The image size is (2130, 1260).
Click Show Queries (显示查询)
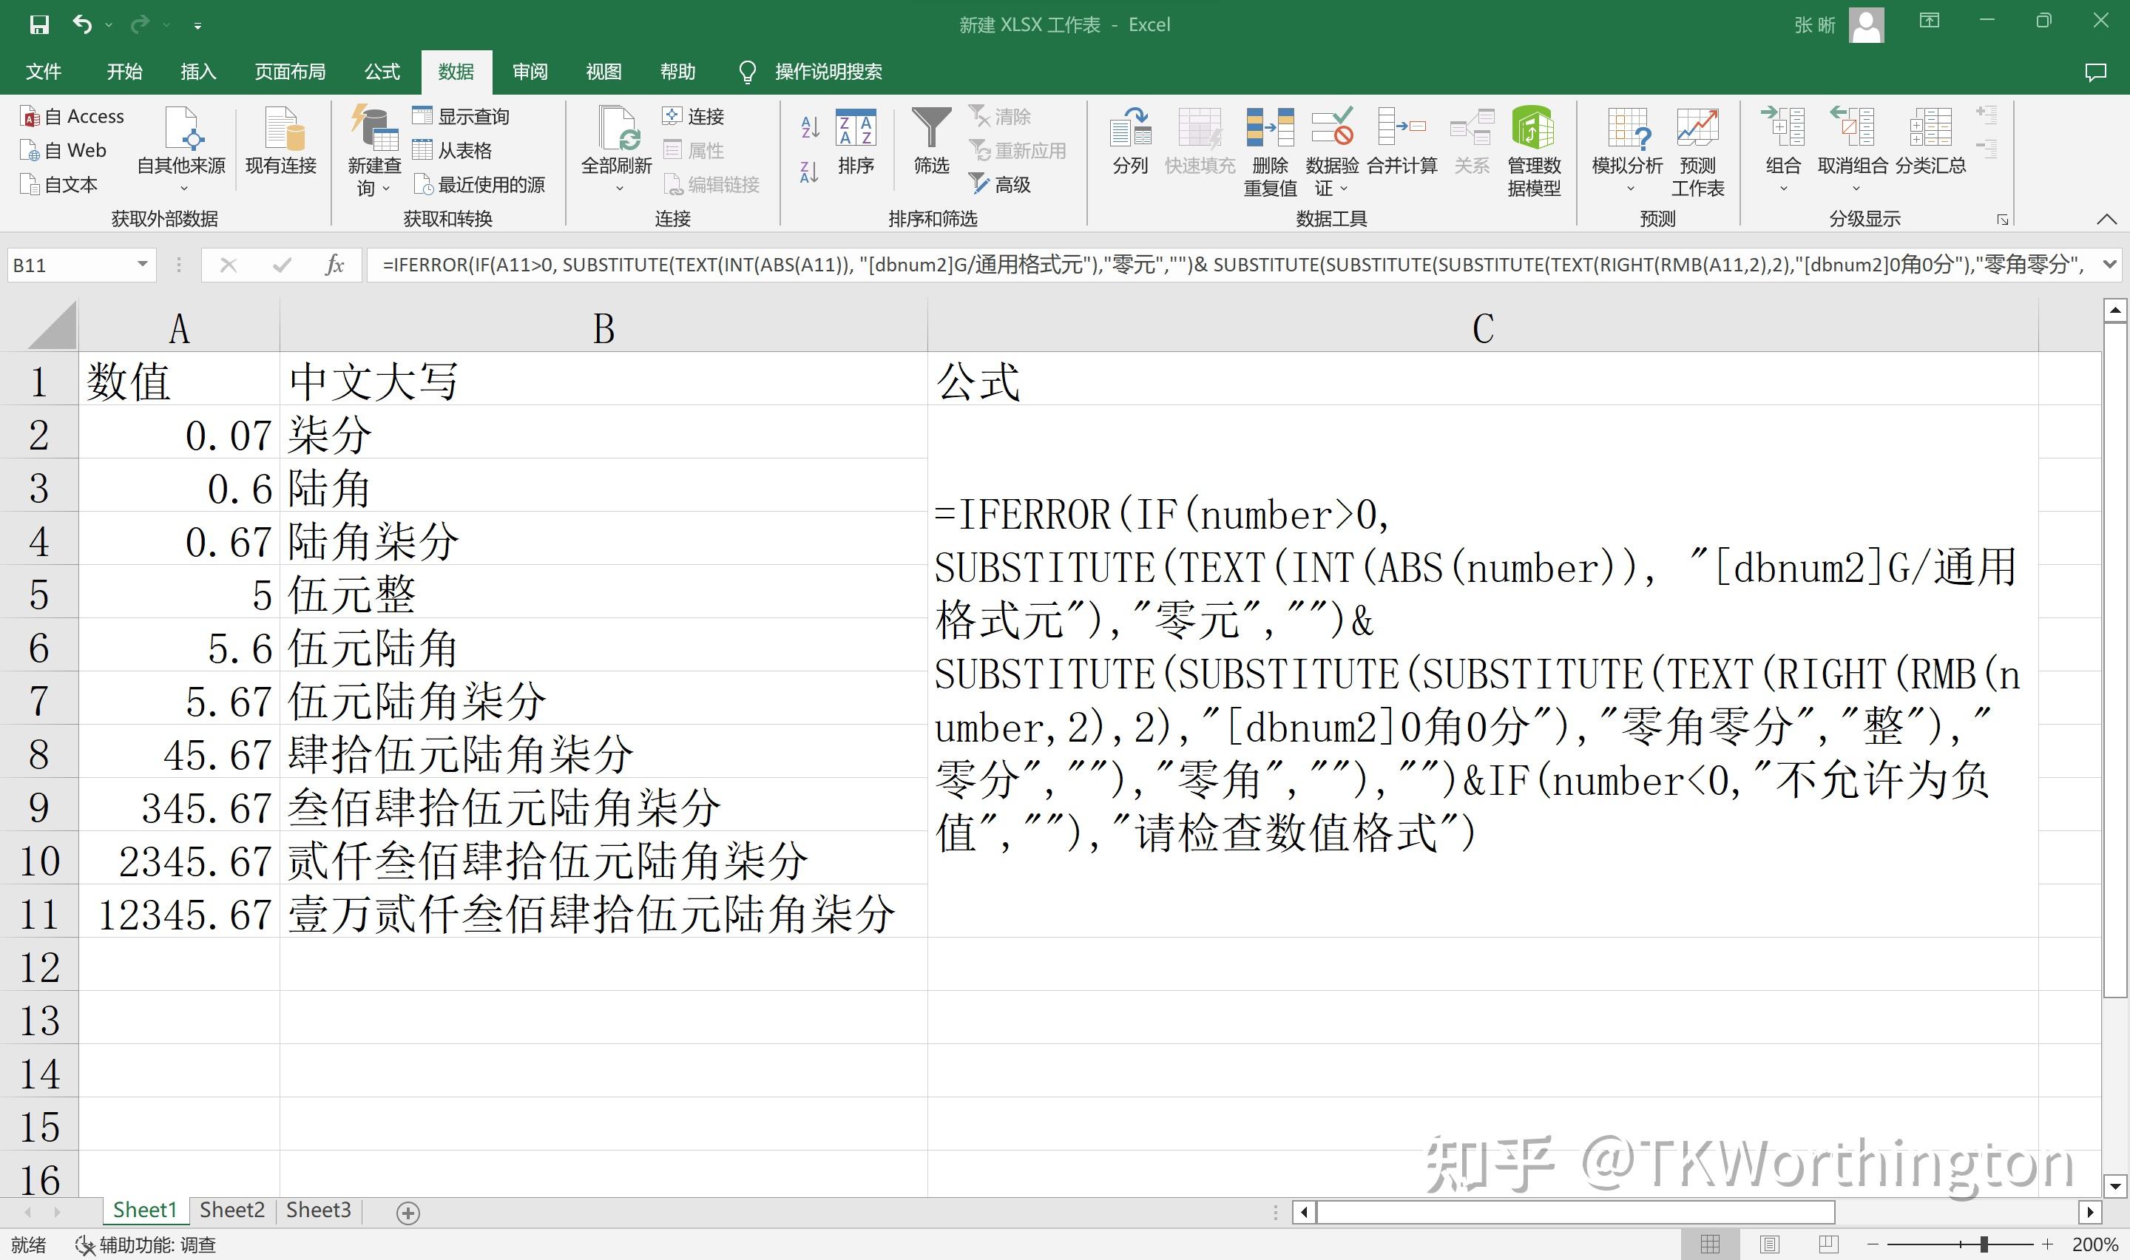click(x=461, y=116)
